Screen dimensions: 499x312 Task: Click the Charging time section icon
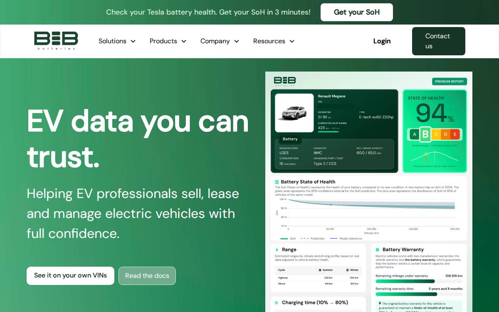277,302
